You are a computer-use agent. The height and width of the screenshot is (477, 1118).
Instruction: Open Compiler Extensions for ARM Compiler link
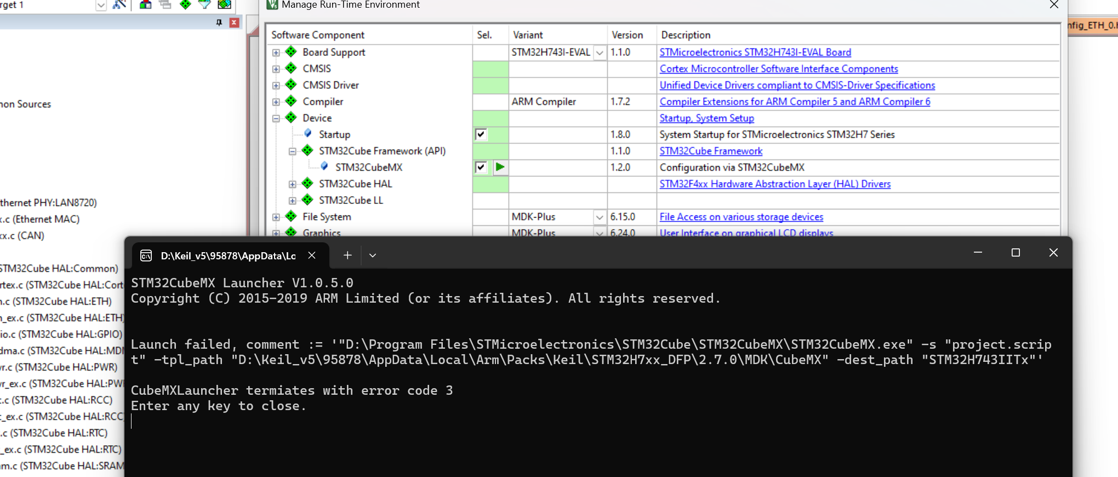[795, 101]
